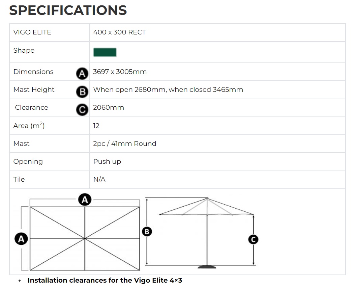Click the mast height value text

168,89
